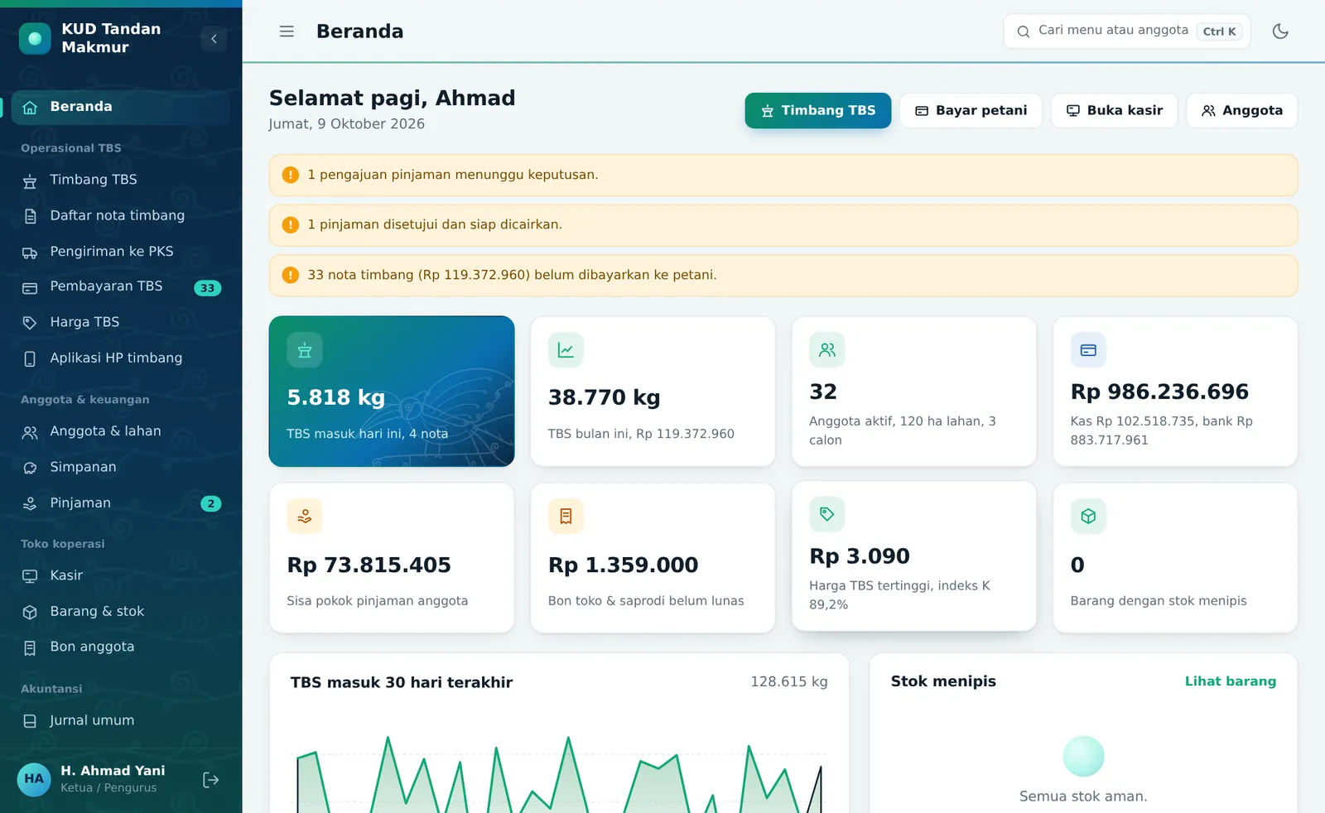
Task: Open Jurnal umum in the sidebar
Action: (121, 721)
